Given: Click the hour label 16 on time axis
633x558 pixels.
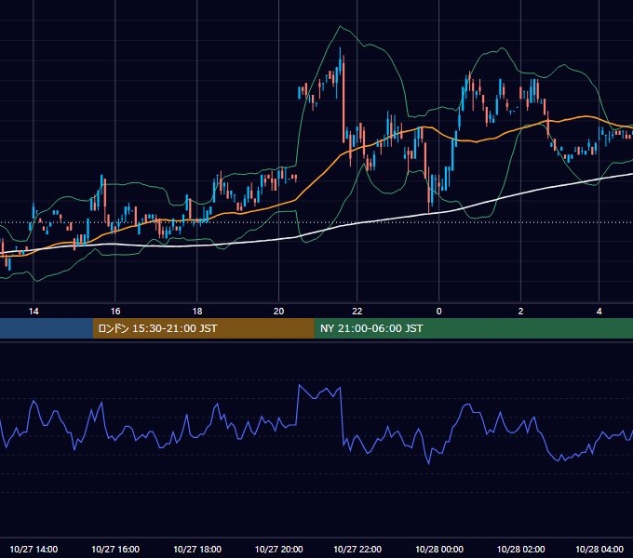Looking at the screenshot, I should click(115, 312).
